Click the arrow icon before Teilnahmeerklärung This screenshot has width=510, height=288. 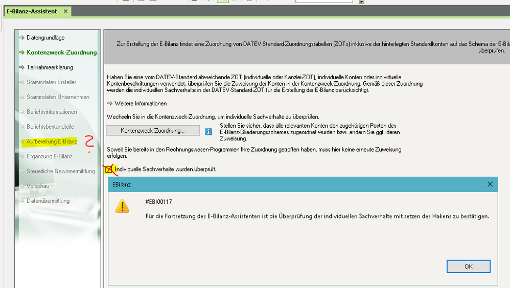pyautogui.click(x=21, y=67)
